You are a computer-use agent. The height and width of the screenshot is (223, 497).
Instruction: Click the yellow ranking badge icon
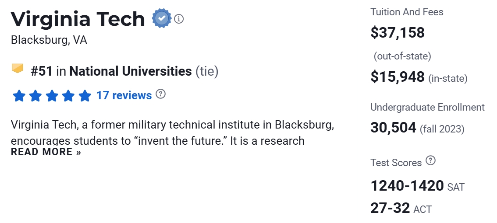pyautogui.click(x=18, y=69)
